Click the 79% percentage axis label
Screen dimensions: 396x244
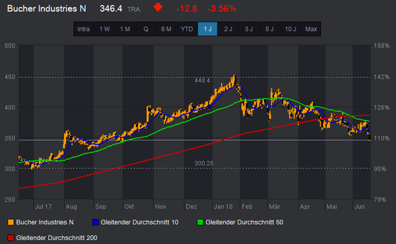point(380,200)
